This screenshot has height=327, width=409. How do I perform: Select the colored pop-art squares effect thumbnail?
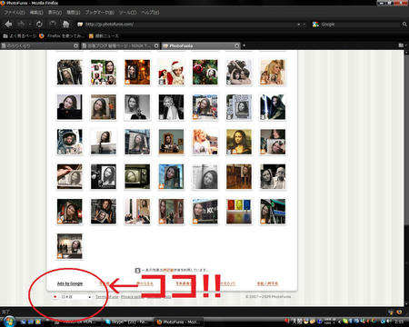[239, 212]
